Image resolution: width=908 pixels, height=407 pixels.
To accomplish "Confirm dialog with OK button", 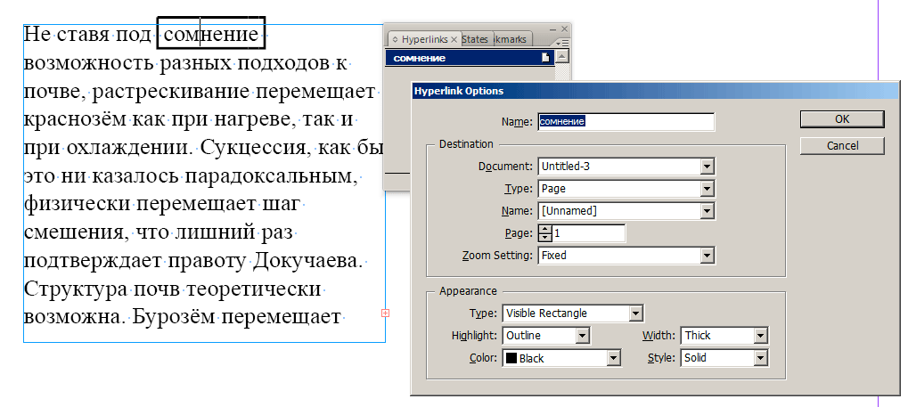I will tap(842, 118).
